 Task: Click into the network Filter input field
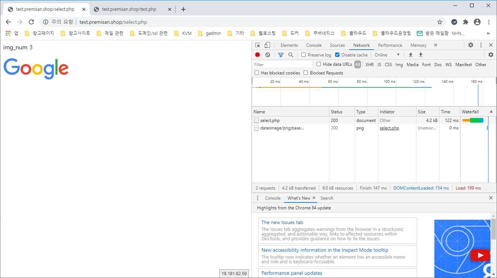(282, 64)
